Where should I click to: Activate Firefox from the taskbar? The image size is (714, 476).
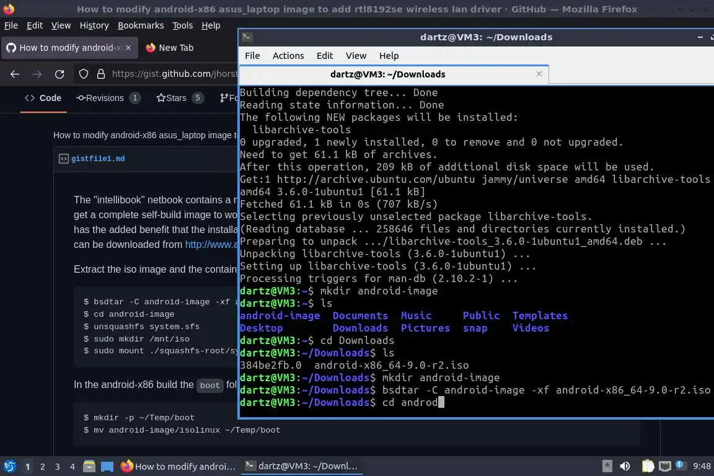click(x=178, y=466)
